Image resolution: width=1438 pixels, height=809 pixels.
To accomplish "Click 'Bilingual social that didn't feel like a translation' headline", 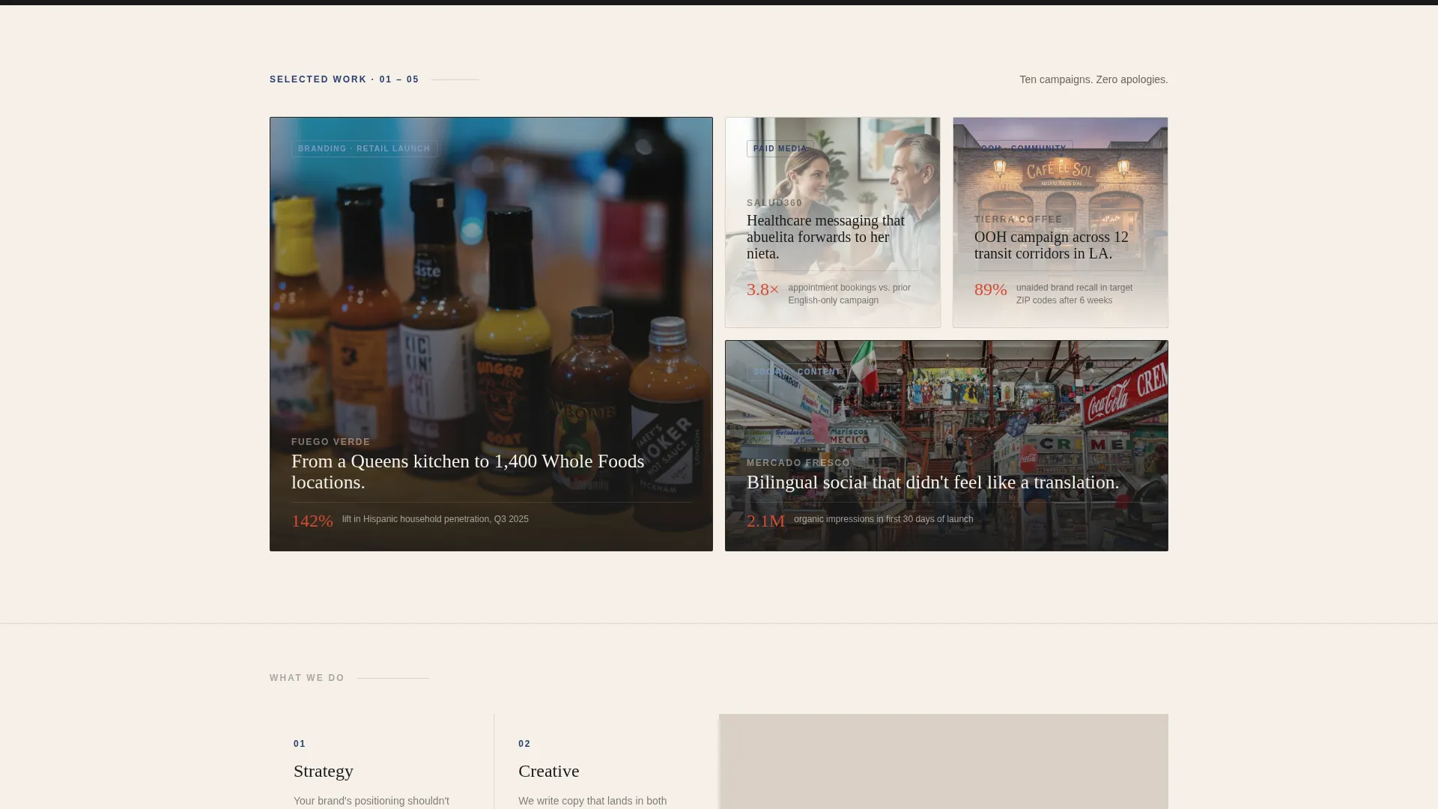I will tap(932, 482).
